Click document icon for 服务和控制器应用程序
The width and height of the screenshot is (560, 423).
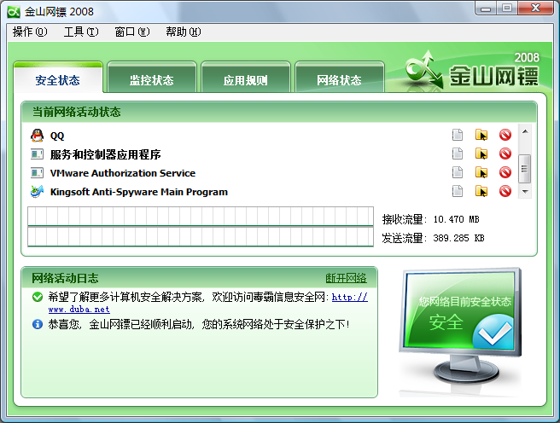pyautogui.click(x=458, y=154)
